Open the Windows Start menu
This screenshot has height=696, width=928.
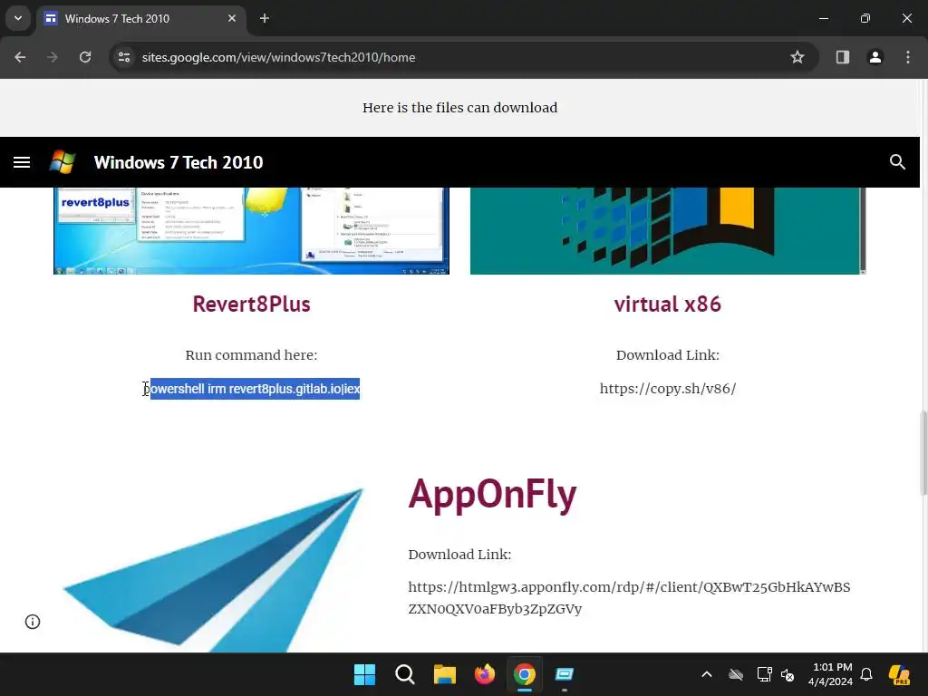(x=364, y=674)
